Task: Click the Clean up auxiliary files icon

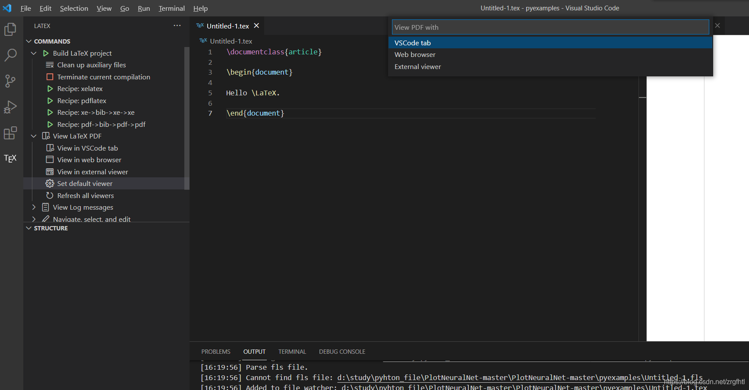Action: (50, 65)
